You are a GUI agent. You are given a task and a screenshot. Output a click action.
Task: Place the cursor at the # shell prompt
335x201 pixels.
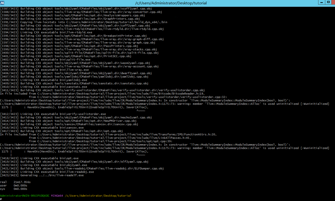click(x=2, y=199)
